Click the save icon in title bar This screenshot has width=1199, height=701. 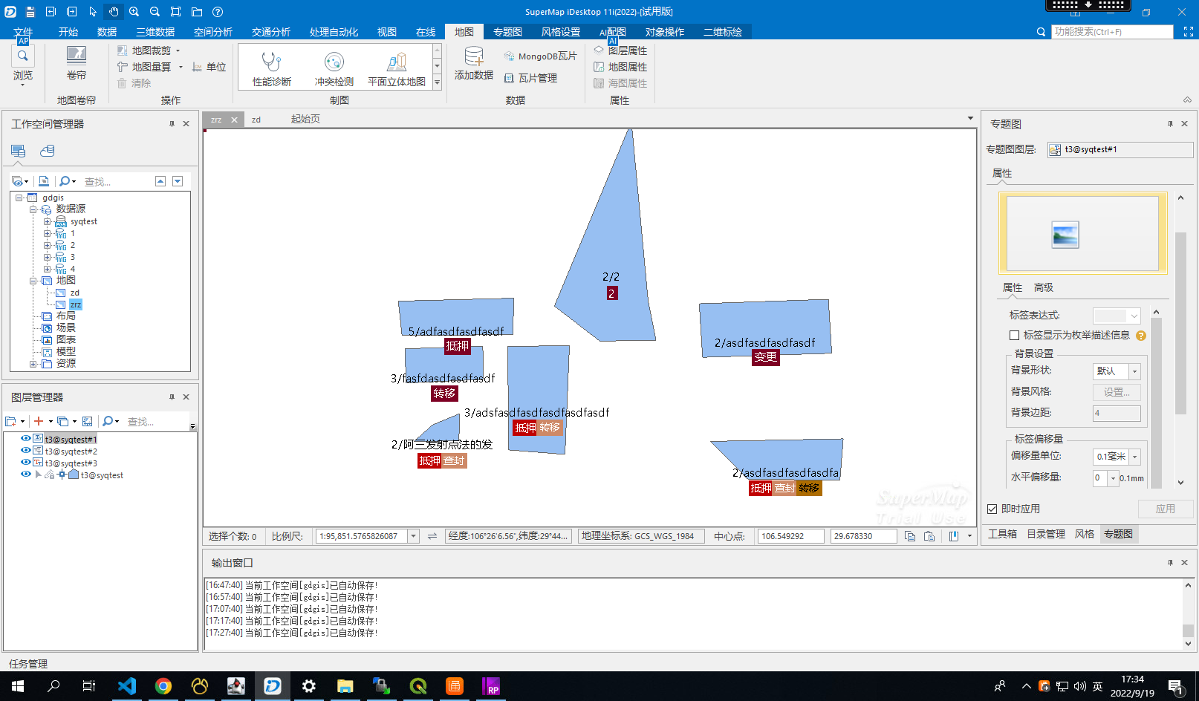[x=30, y=12]
